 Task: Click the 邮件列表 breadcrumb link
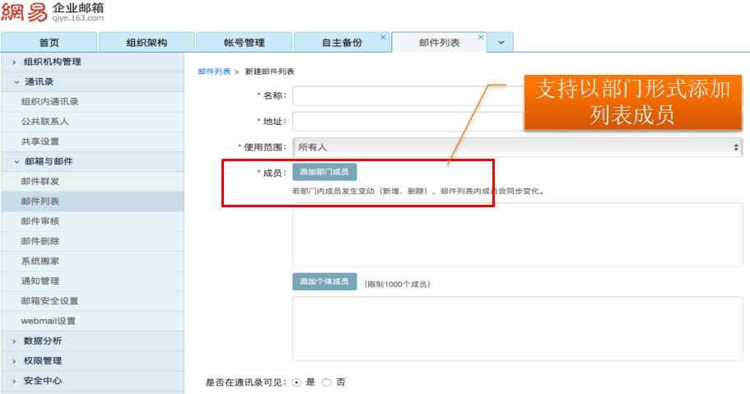(x=214, y=72)
